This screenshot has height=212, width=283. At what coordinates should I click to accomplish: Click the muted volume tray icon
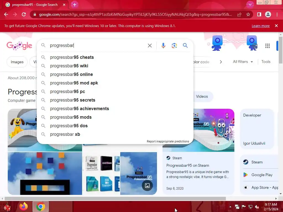[257, 207]
